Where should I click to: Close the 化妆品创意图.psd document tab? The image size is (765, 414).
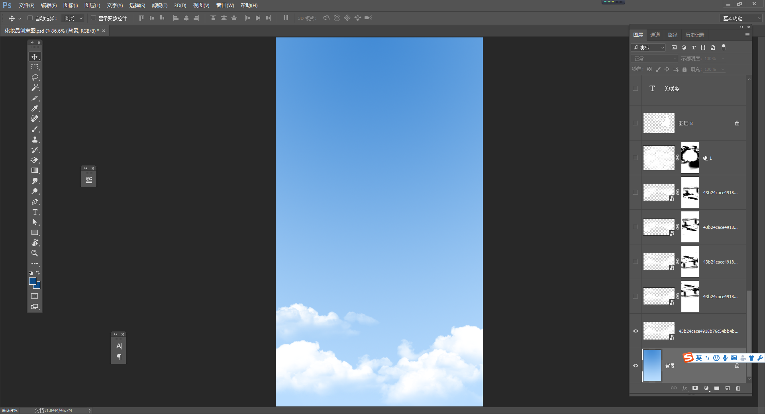[x=104, y=31]
